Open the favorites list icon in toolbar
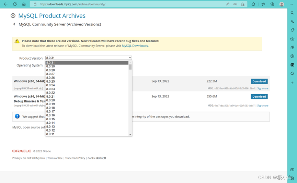The width and height of the screenshot is (297, 183). (263, 4)
